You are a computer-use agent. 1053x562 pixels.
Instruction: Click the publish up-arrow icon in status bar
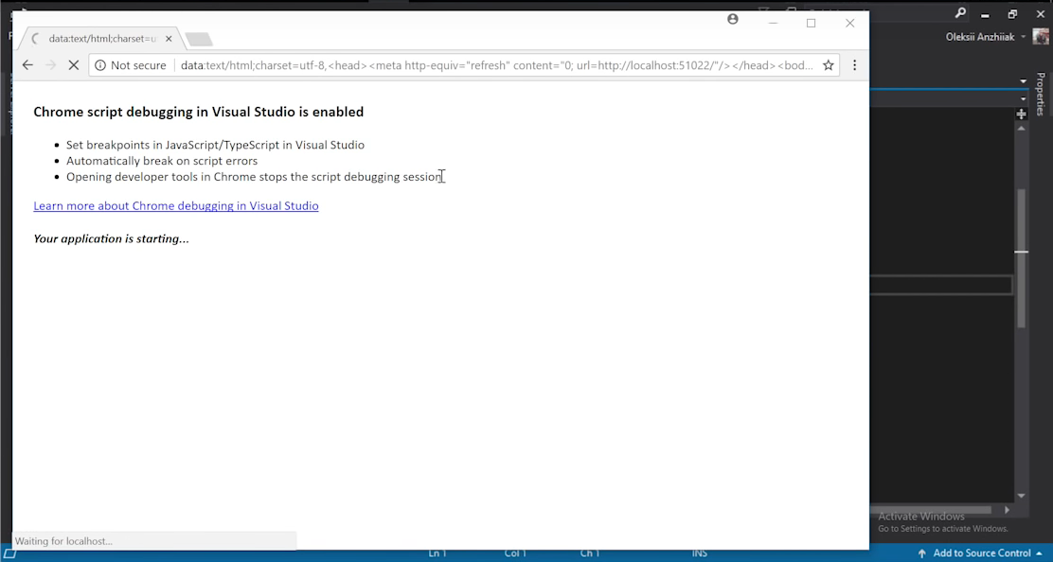[922, 553]
